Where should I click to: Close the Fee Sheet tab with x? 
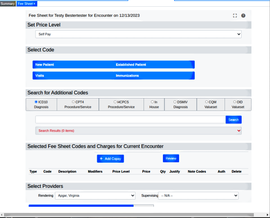point(35,4)
